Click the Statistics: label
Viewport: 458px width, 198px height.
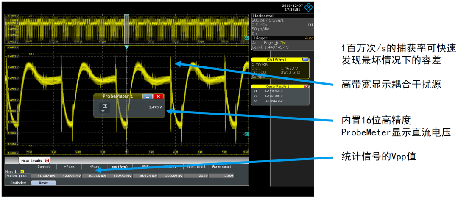(x=18, y=183)
